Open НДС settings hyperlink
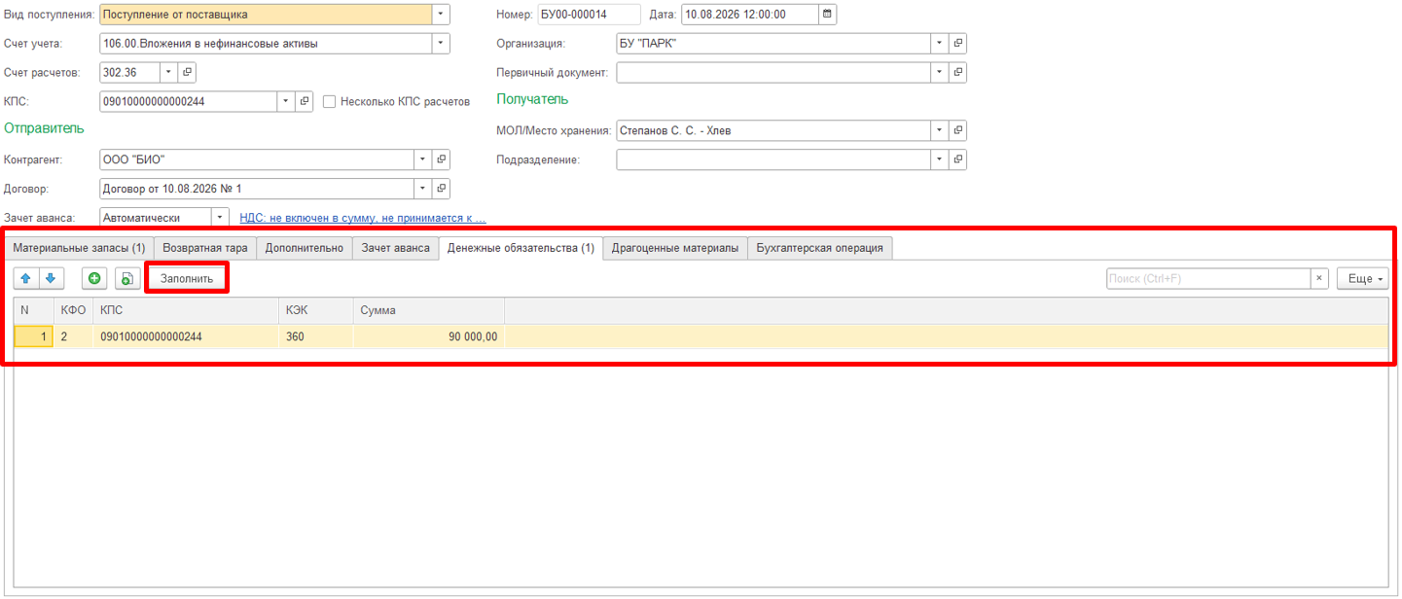Image resolution: width=1402 pixels, height=599 pixels. point(363,218)
